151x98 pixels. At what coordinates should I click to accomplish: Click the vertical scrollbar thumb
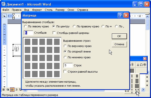147,24
